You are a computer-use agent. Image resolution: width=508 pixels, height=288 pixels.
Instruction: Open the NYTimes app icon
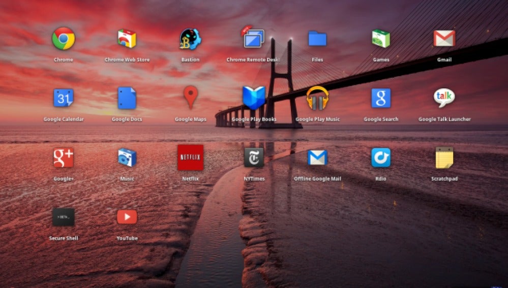(x=254, y=157)
